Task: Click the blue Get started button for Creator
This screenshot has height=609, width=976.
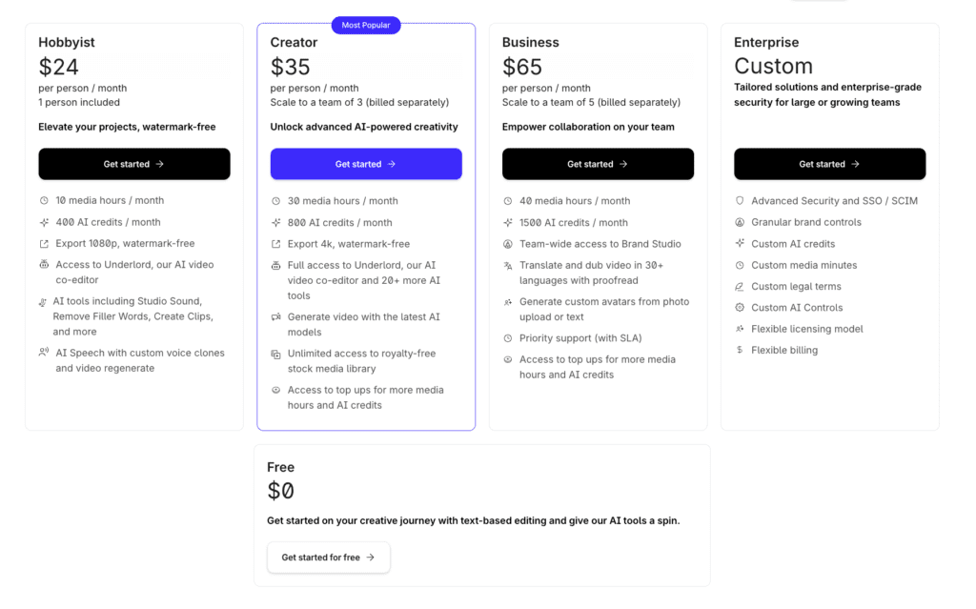Action: (x=365, y=164)
